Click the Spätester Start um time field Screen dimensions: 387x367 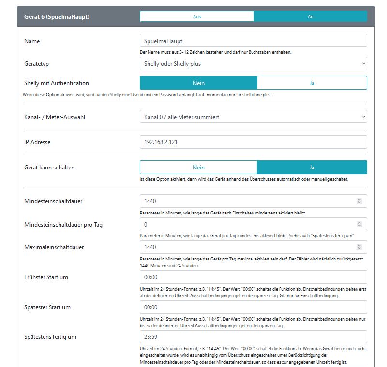pyautogui.click(x=253, y=307)
